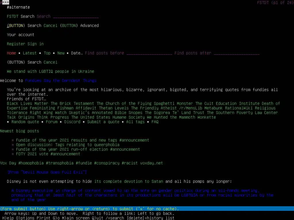This screenshot has height=220, width=294.
Task: Go to the Forum link
Action: pos(52,122)
